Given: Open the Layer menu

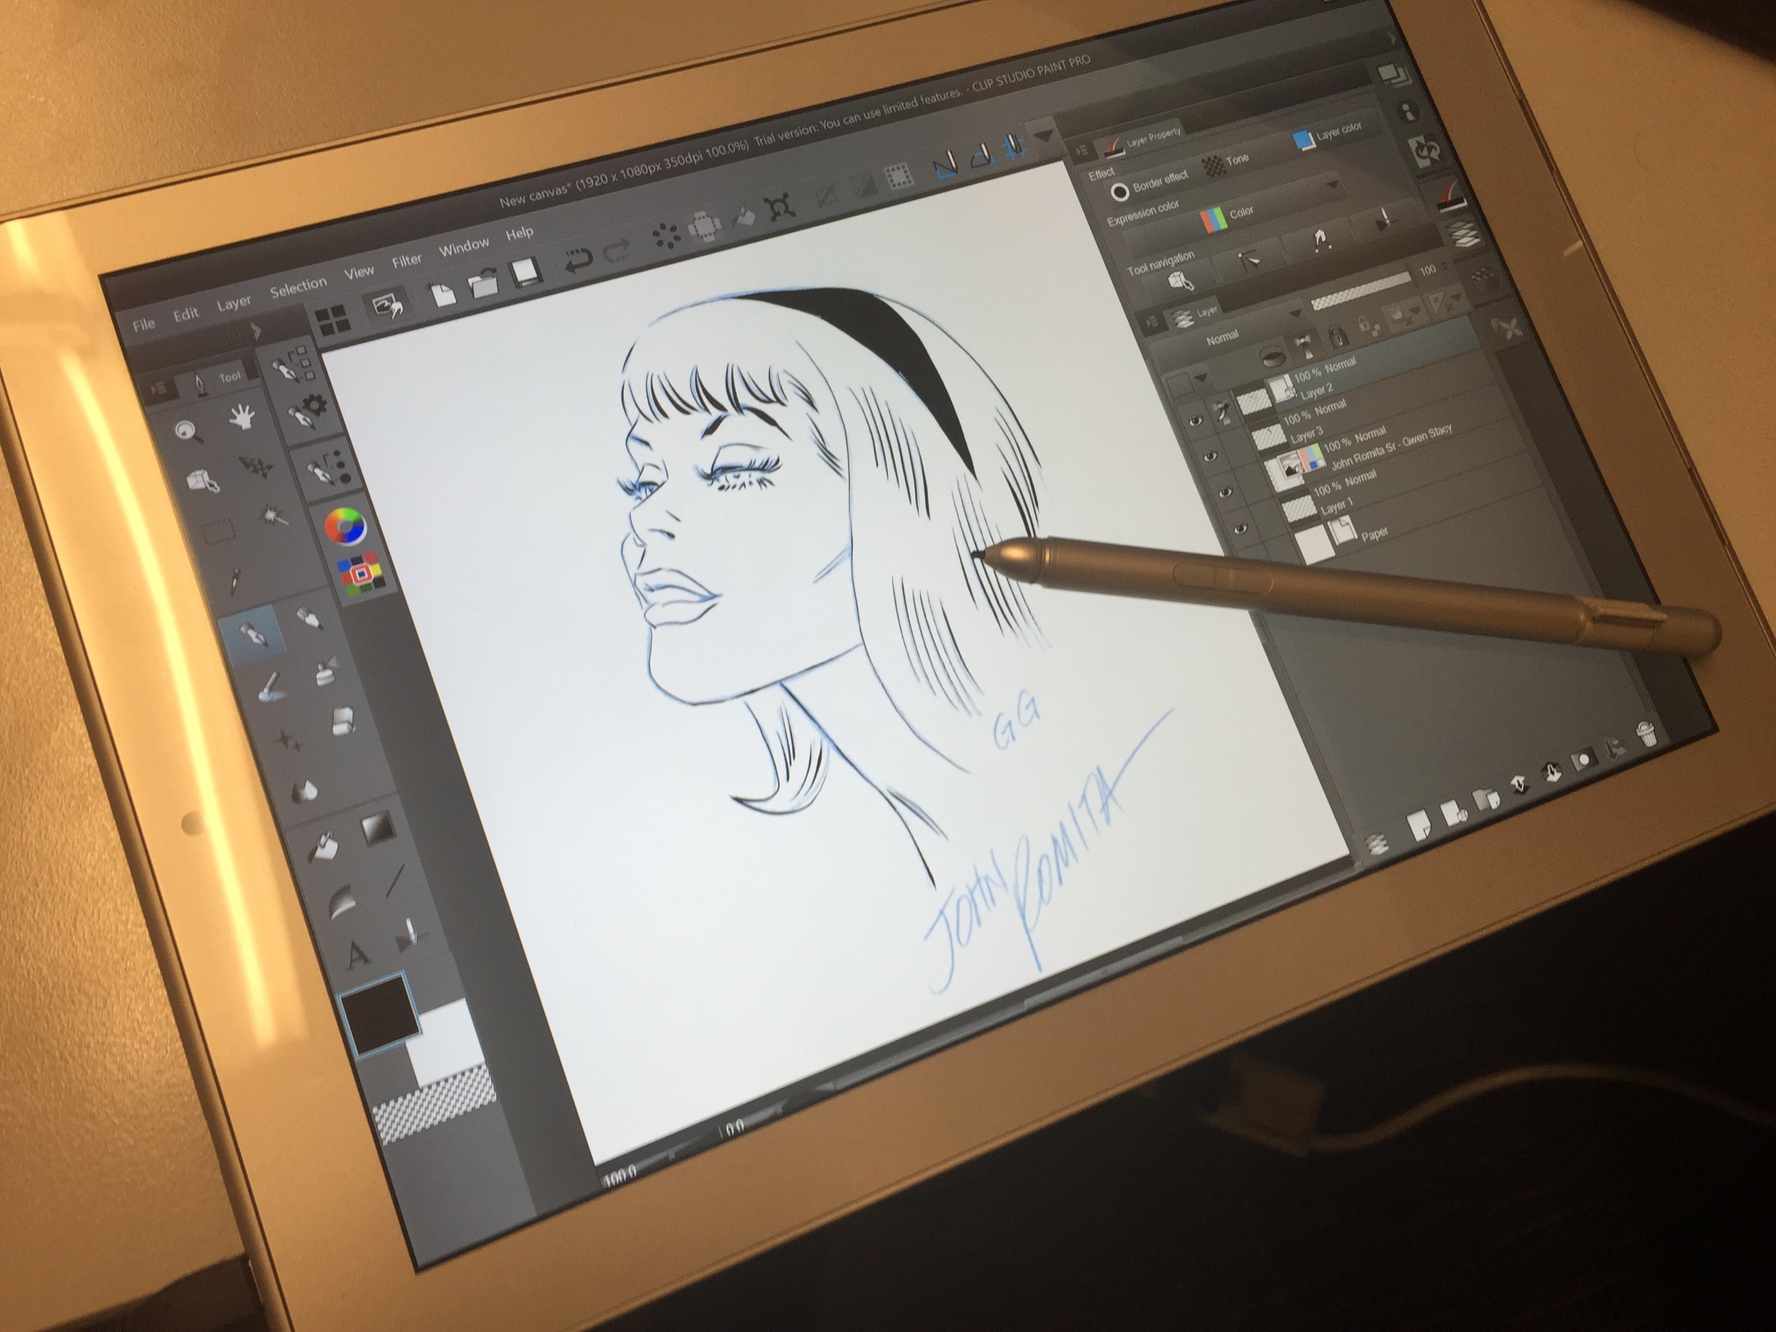Looking at the screenshot, I should click(x=234, y=303).
